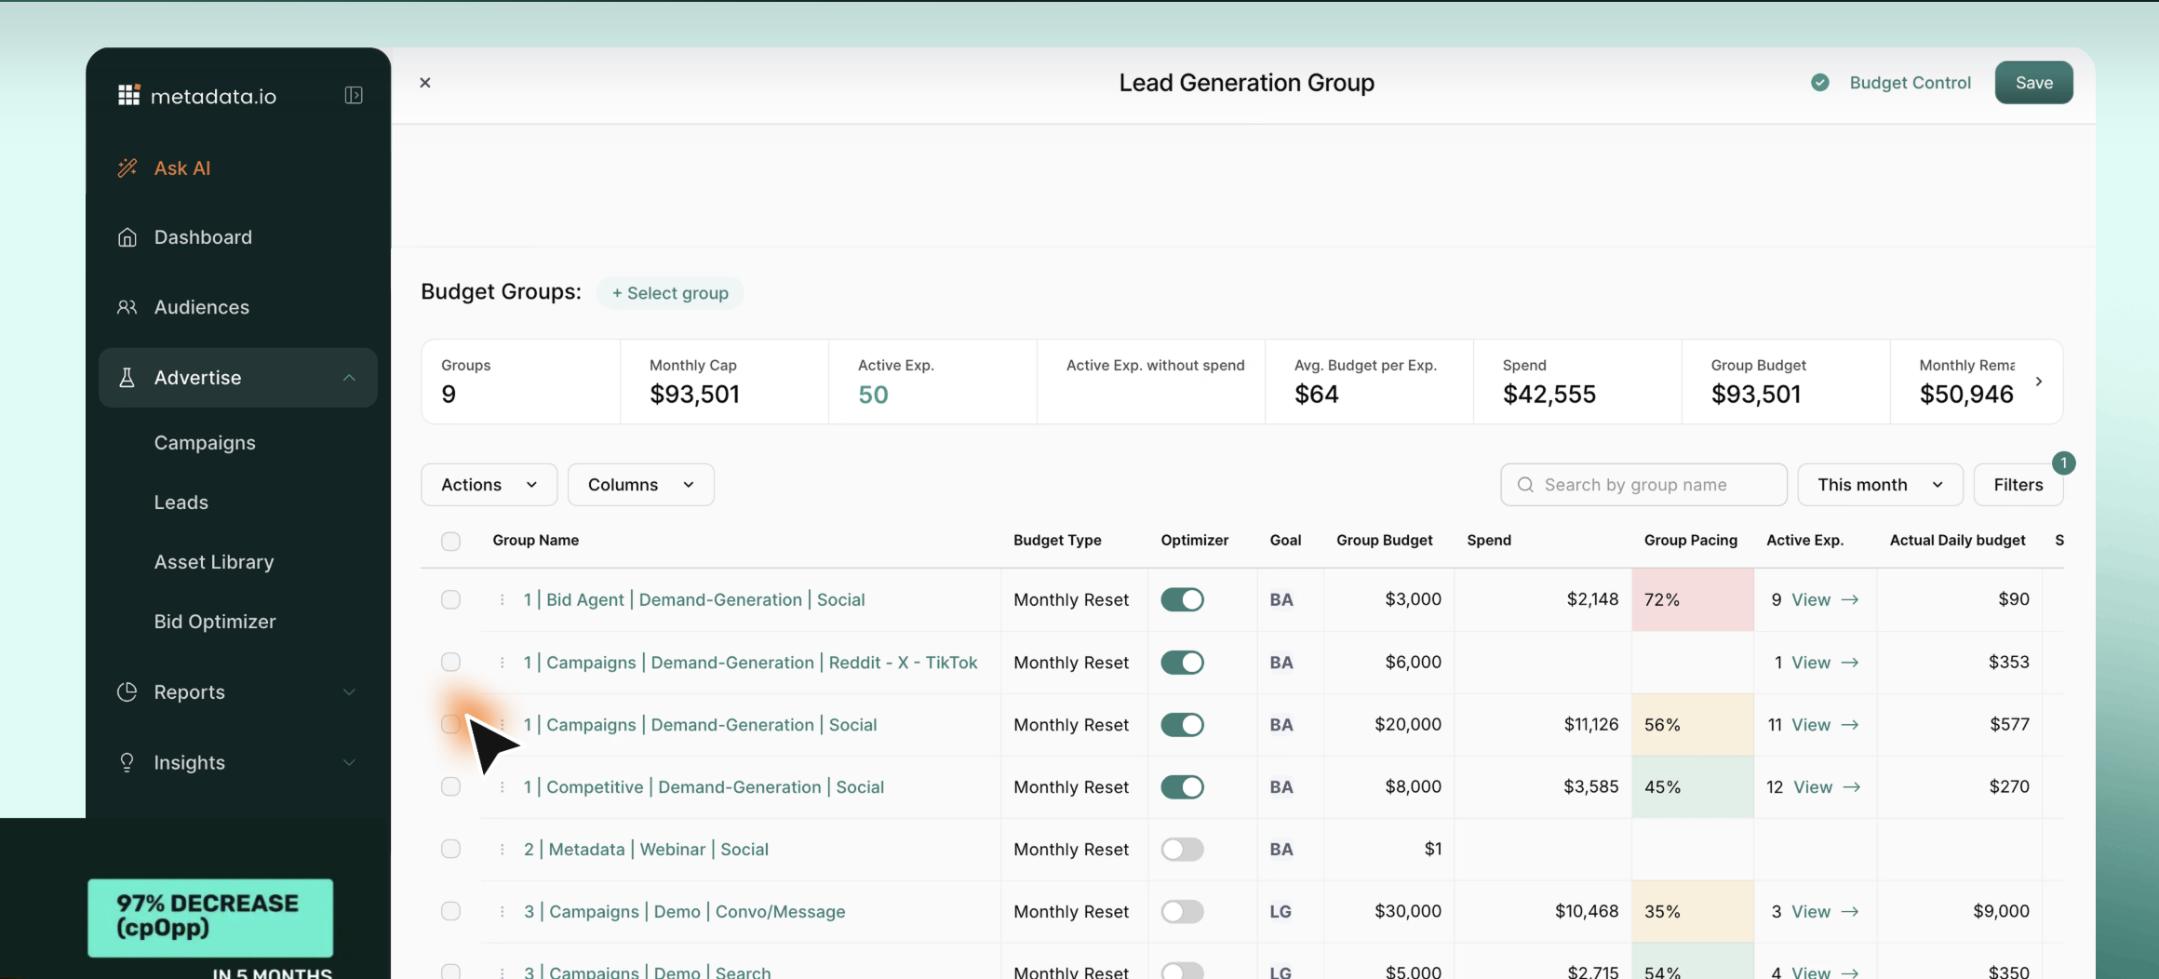Close the Lead Generation Group panel

pos(425,83)
